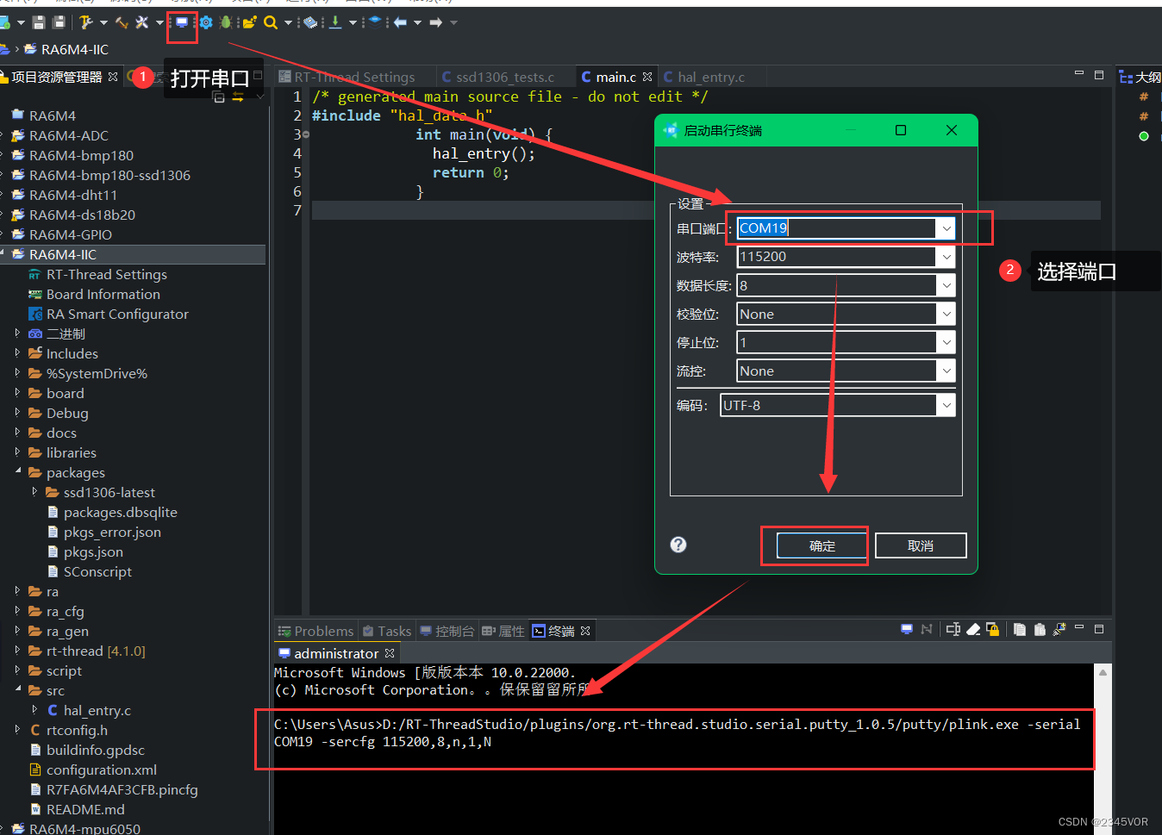Click the open serial terminal toolbar icon

182,22
